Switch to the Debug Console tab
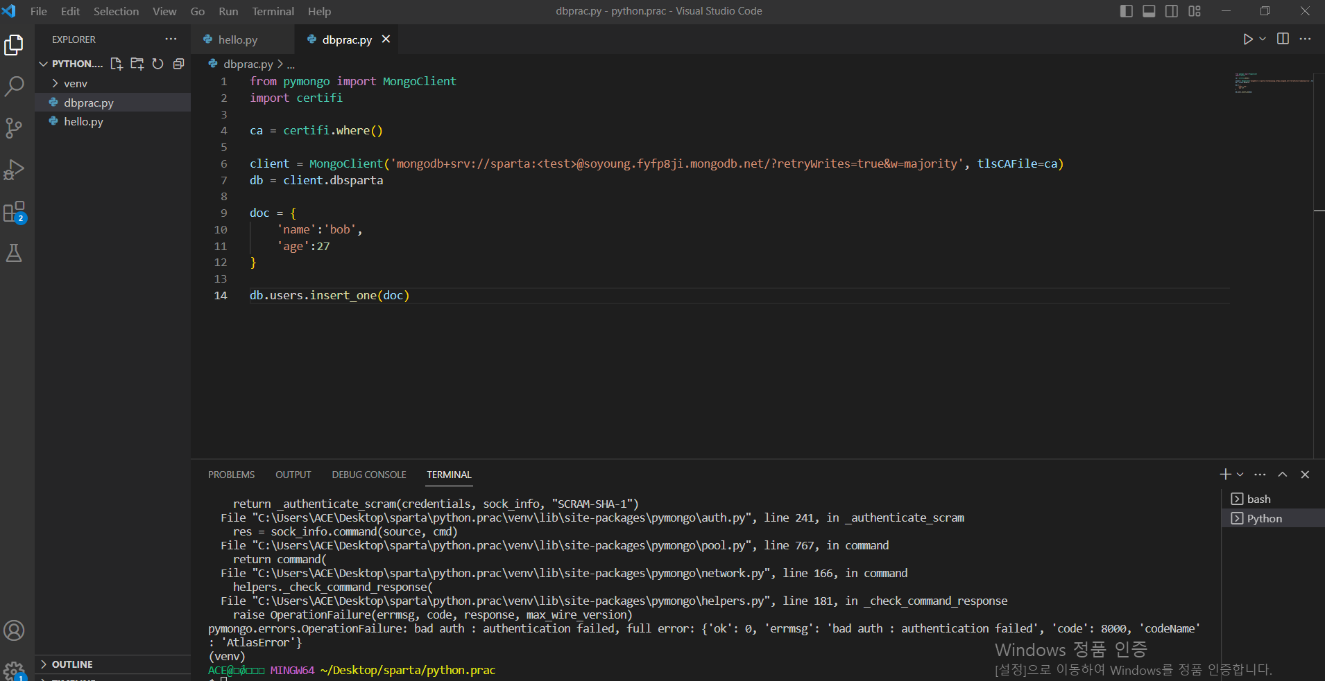 (x=369, y=475)
